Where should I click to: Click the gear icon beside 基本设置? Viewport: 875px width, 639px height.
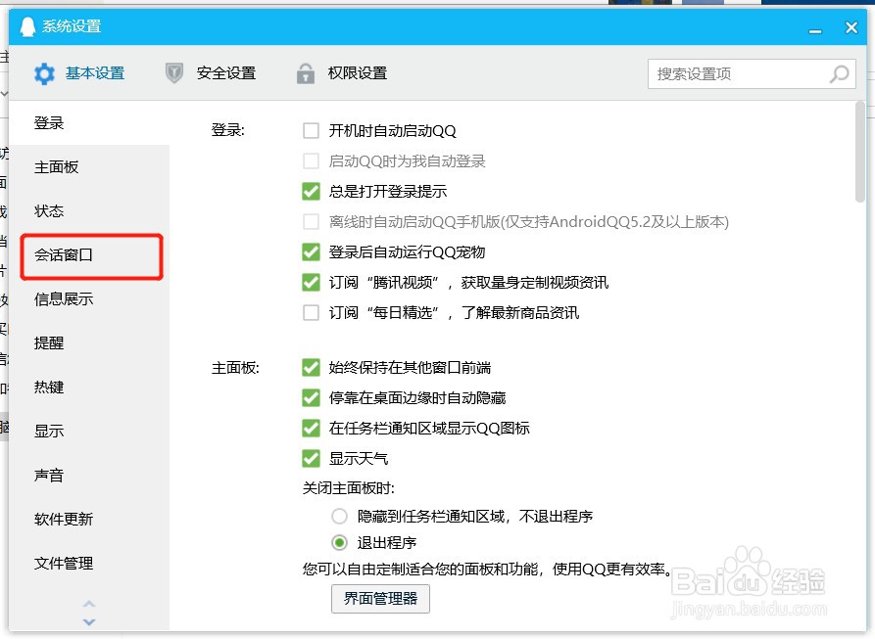[45, 73]
